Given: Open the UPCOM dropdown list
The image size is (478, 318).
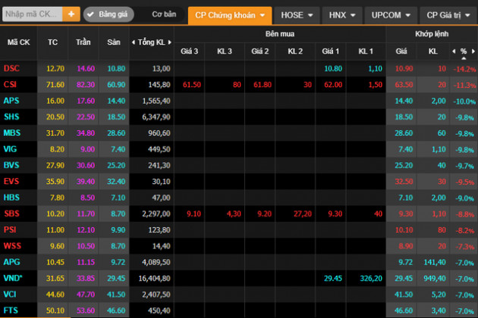Looking at the screenshot, I should (x=392, y=14).
